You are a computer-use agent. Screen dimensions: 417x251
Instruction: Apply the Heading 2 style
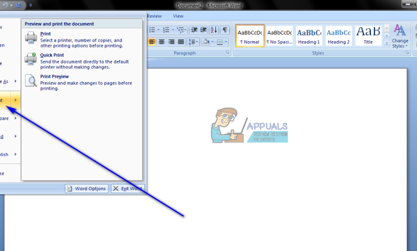click(x=338, y=36)
